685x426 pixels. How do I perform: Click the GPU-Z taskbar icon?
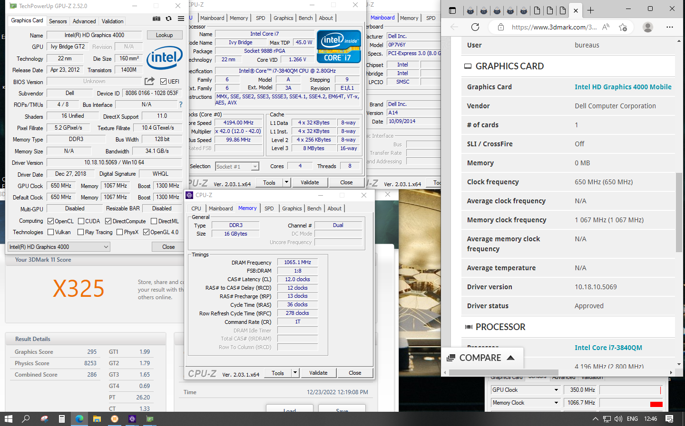click(150, 419)
